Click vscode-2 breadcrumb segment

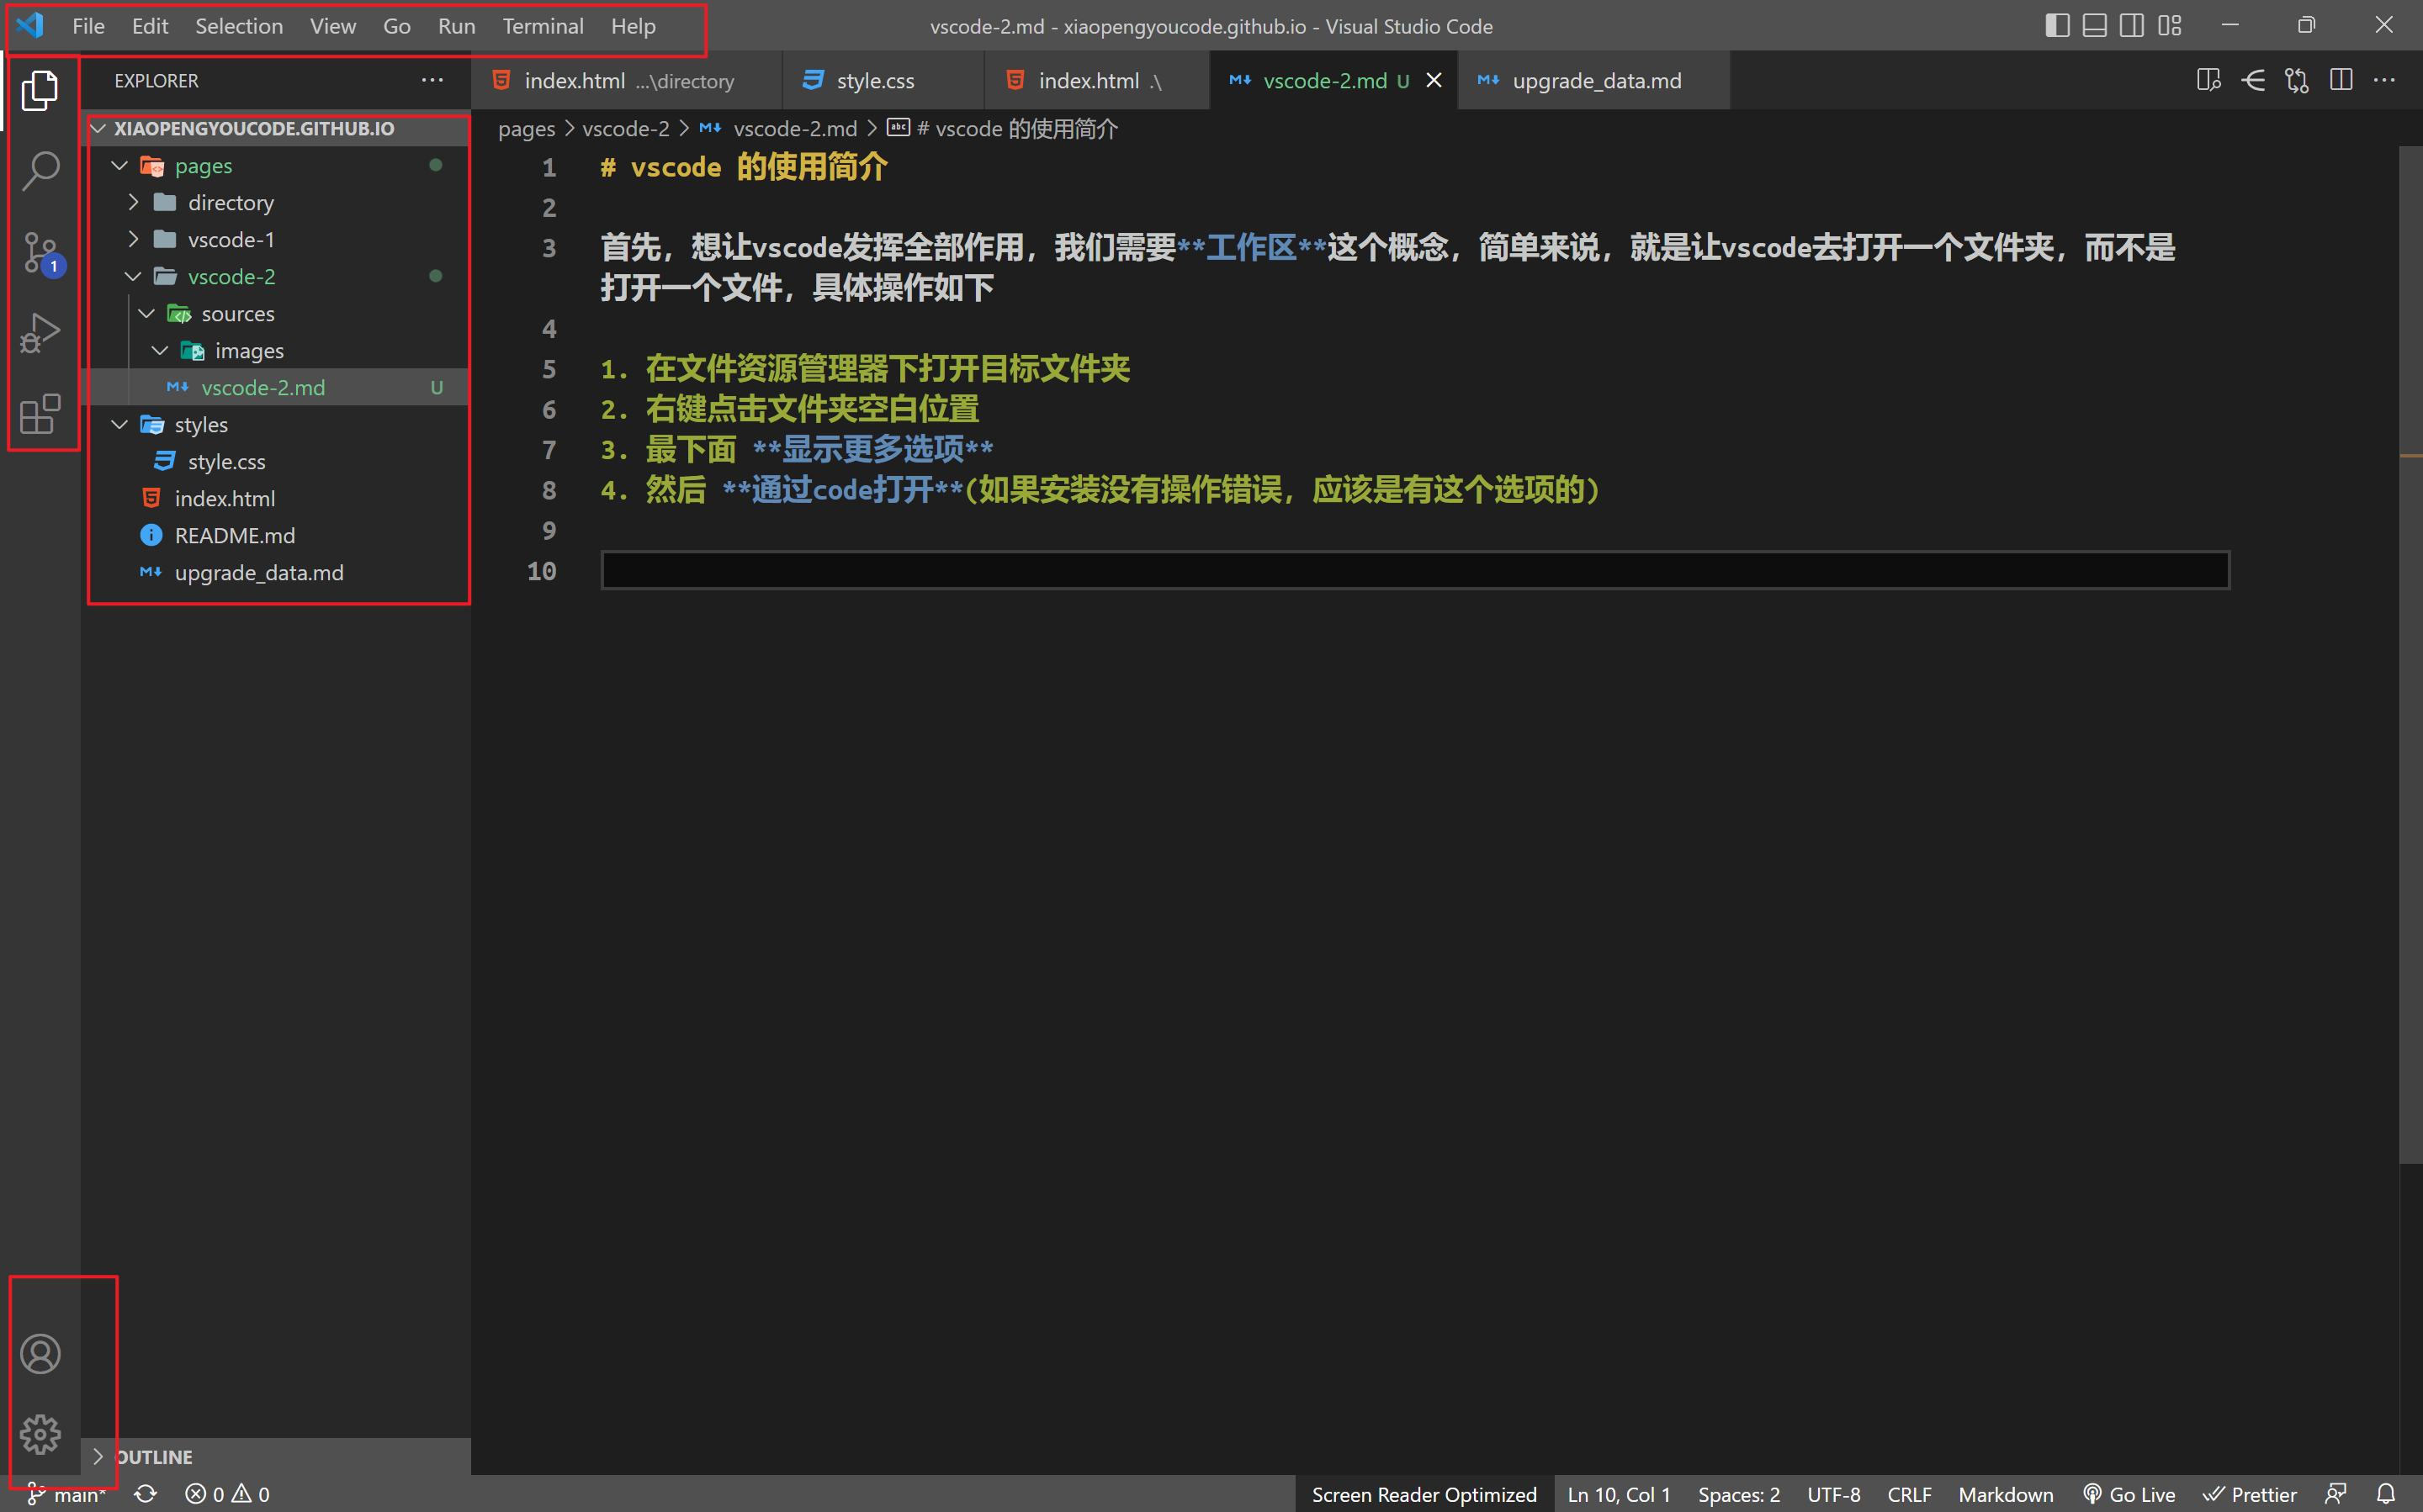[x=625, y=128]
